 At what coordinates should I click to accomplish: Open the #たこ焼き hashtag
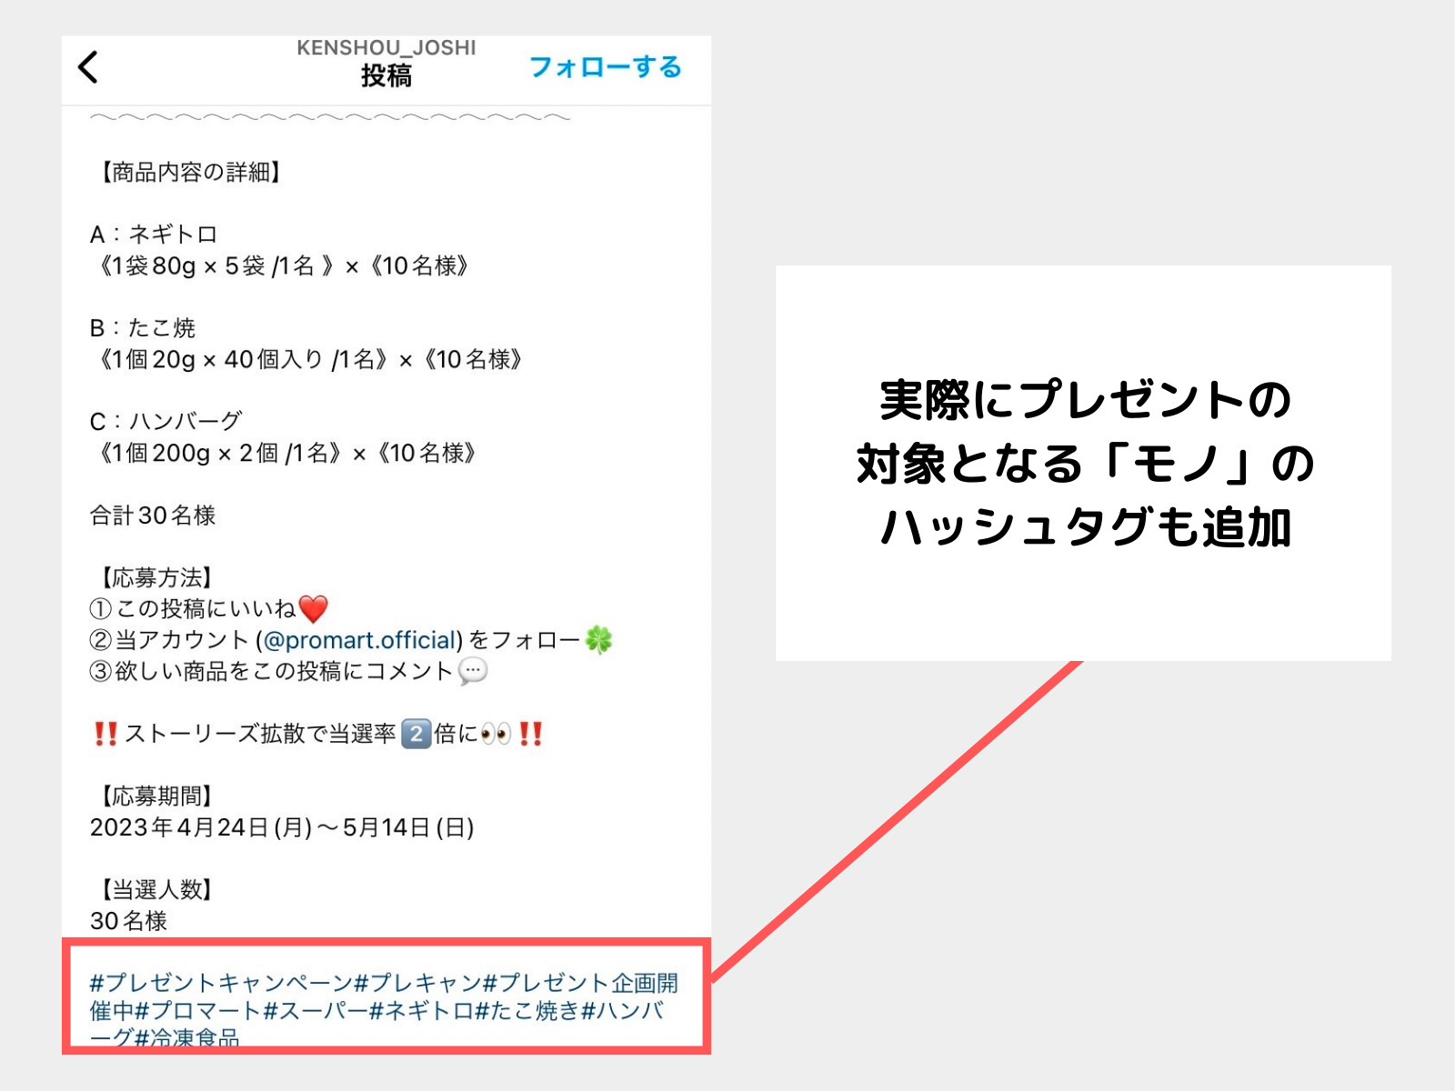click(x=527, y=1011)
